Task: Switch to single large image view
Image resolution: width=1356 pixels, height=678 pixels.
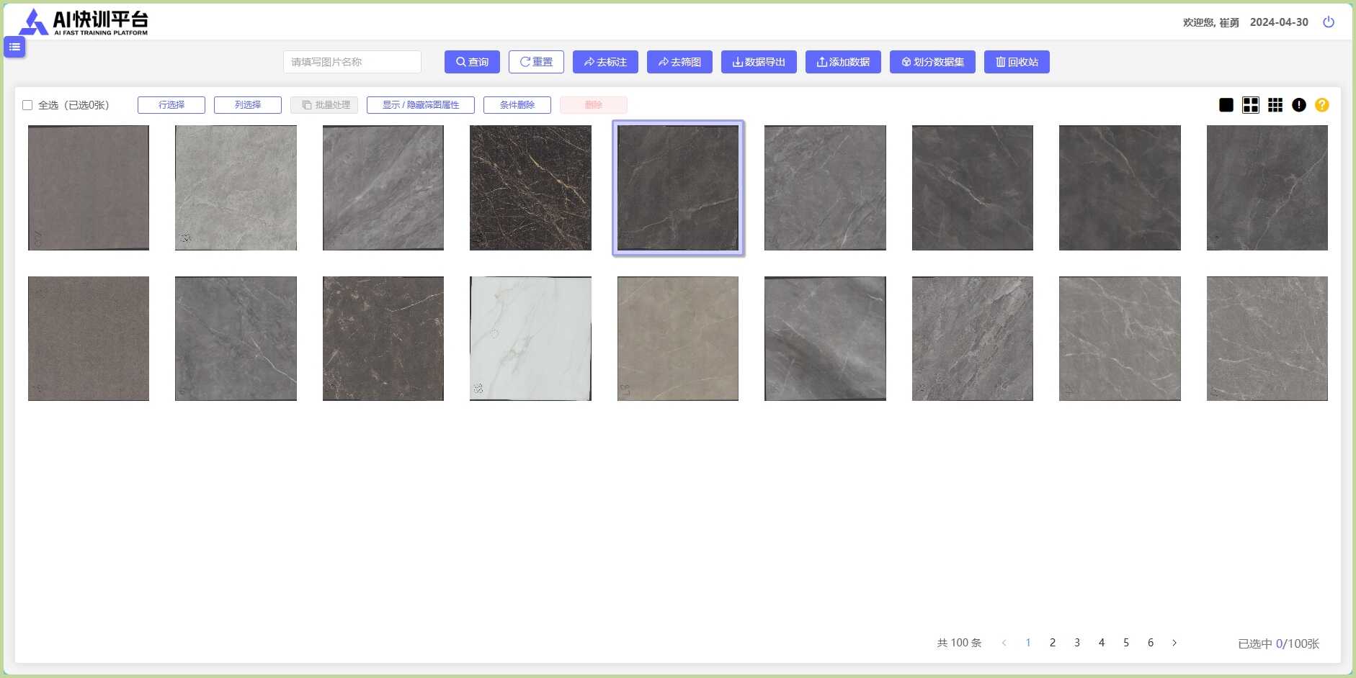Action: pos(1226,105)
